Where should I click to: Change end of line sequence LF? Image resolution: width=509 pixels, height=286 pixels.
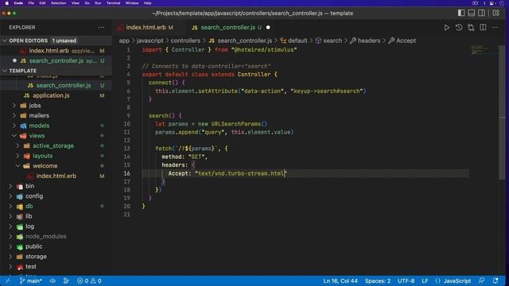[x=425, y=280]
